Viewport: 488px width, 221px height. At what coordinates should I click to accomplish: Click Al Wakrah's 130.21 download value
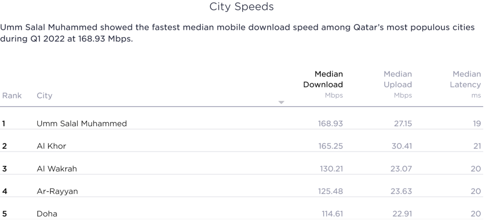[330, 169]
